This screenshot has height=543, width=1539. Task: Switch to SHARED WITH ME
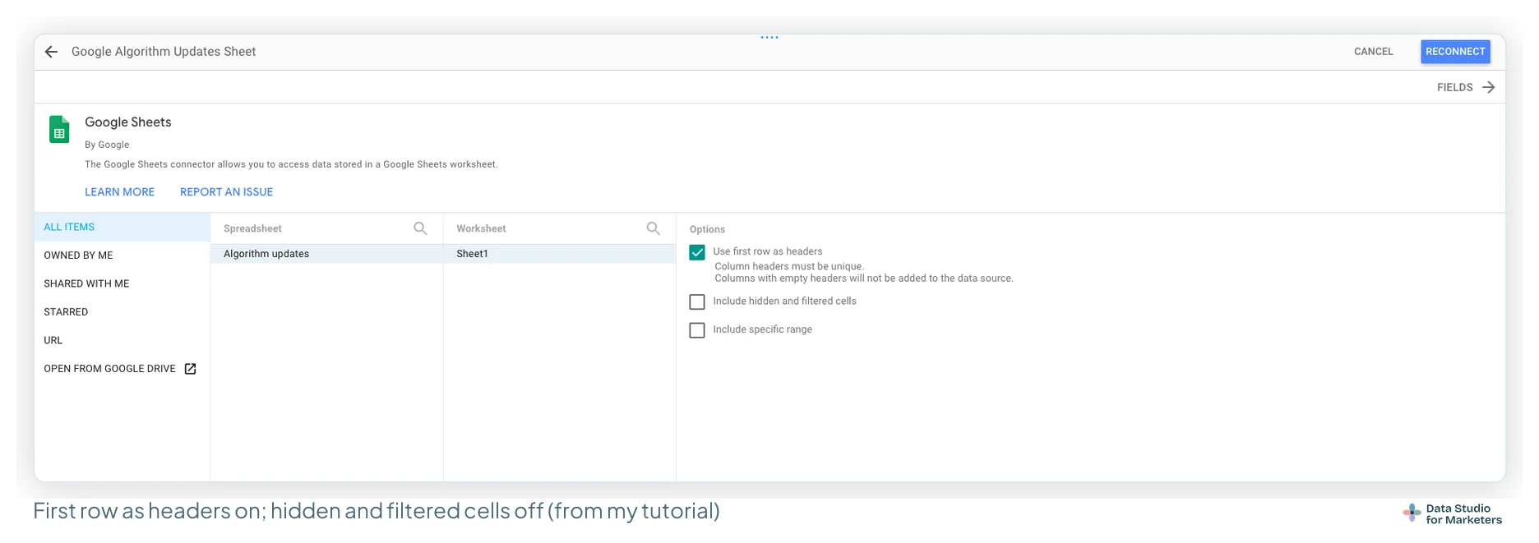122,283
